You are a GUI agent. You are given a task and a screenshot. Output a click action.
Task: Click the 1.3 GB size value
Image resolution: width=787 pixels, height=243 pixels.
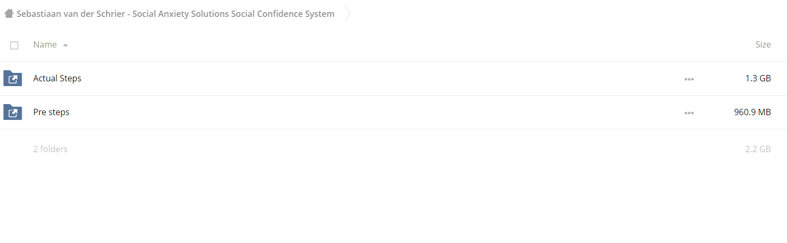(758, 79)
